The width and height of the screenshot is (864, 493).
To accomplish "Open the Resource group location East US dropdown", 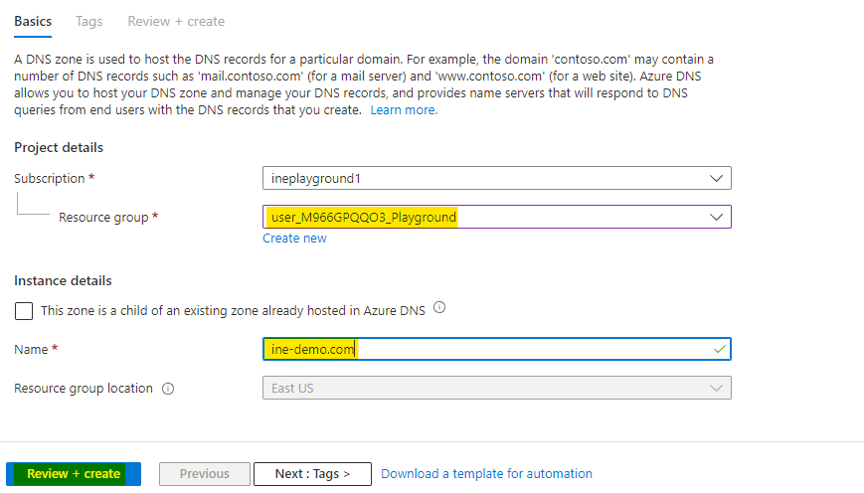I will (x=487, y=388).
